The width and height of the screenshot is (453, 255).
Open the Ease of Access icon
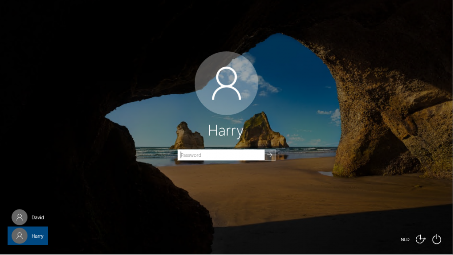tap(420, 240)
